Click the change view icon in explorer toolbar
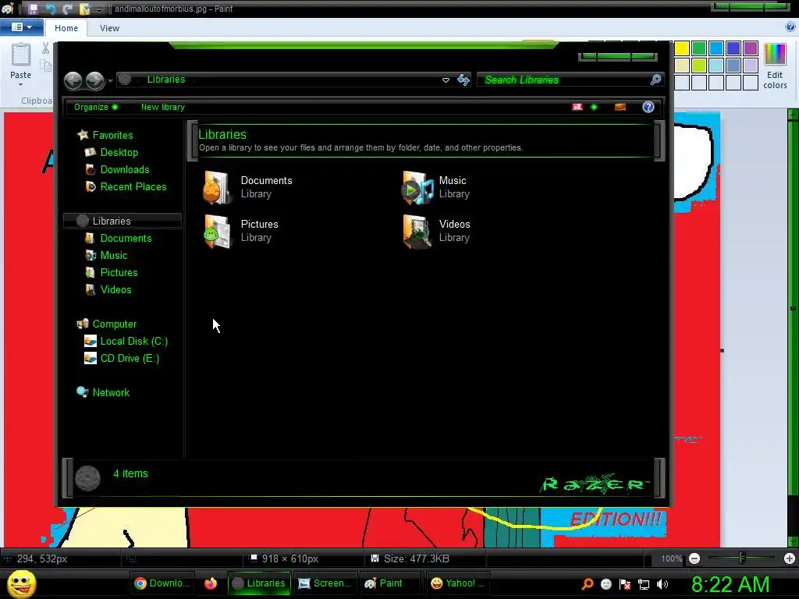 pos(577,107)
